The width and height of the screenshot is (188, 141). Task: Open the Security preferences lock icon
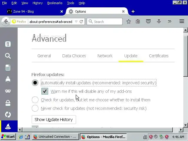(x=8, y=103)
